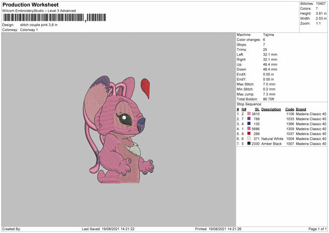Click stitch count '5686' in stop row 4
Screen dimensions: 329x233
[x=256, y=129]
